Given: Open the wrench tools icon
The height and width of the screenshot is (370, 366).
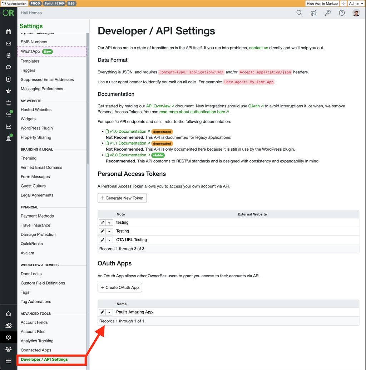Looking at the screenshot, I should [327, 13].
